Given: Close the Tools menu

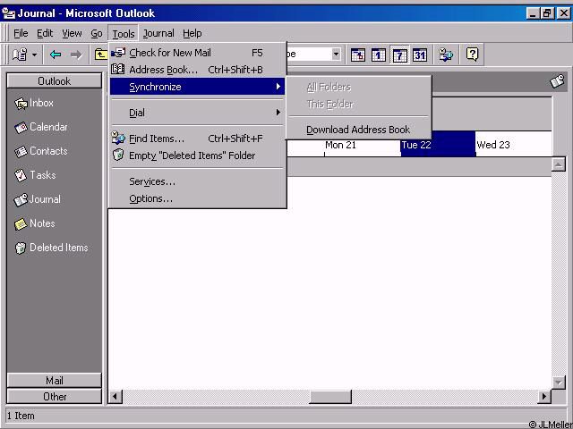Looking at the screenshot, I should click(x=124, y=34).
